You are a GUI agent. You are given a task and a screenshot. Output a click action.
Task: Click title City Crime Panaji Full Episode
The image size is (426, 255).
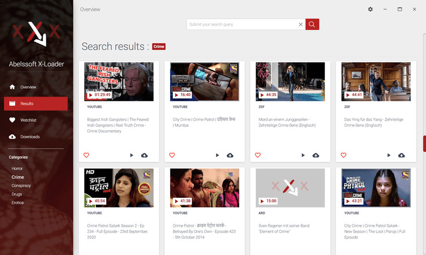[x=374, y=232]
